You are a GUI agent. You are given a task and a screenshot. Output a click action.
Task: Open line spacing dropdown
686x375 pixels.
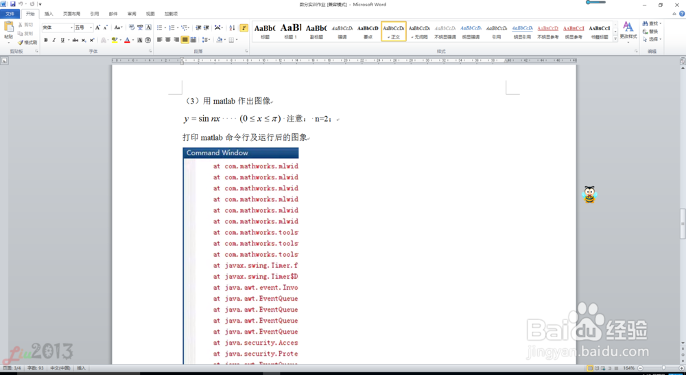(211, 40)
